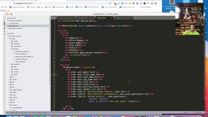Click the vendor folder icon

click(x=11, y=105)
